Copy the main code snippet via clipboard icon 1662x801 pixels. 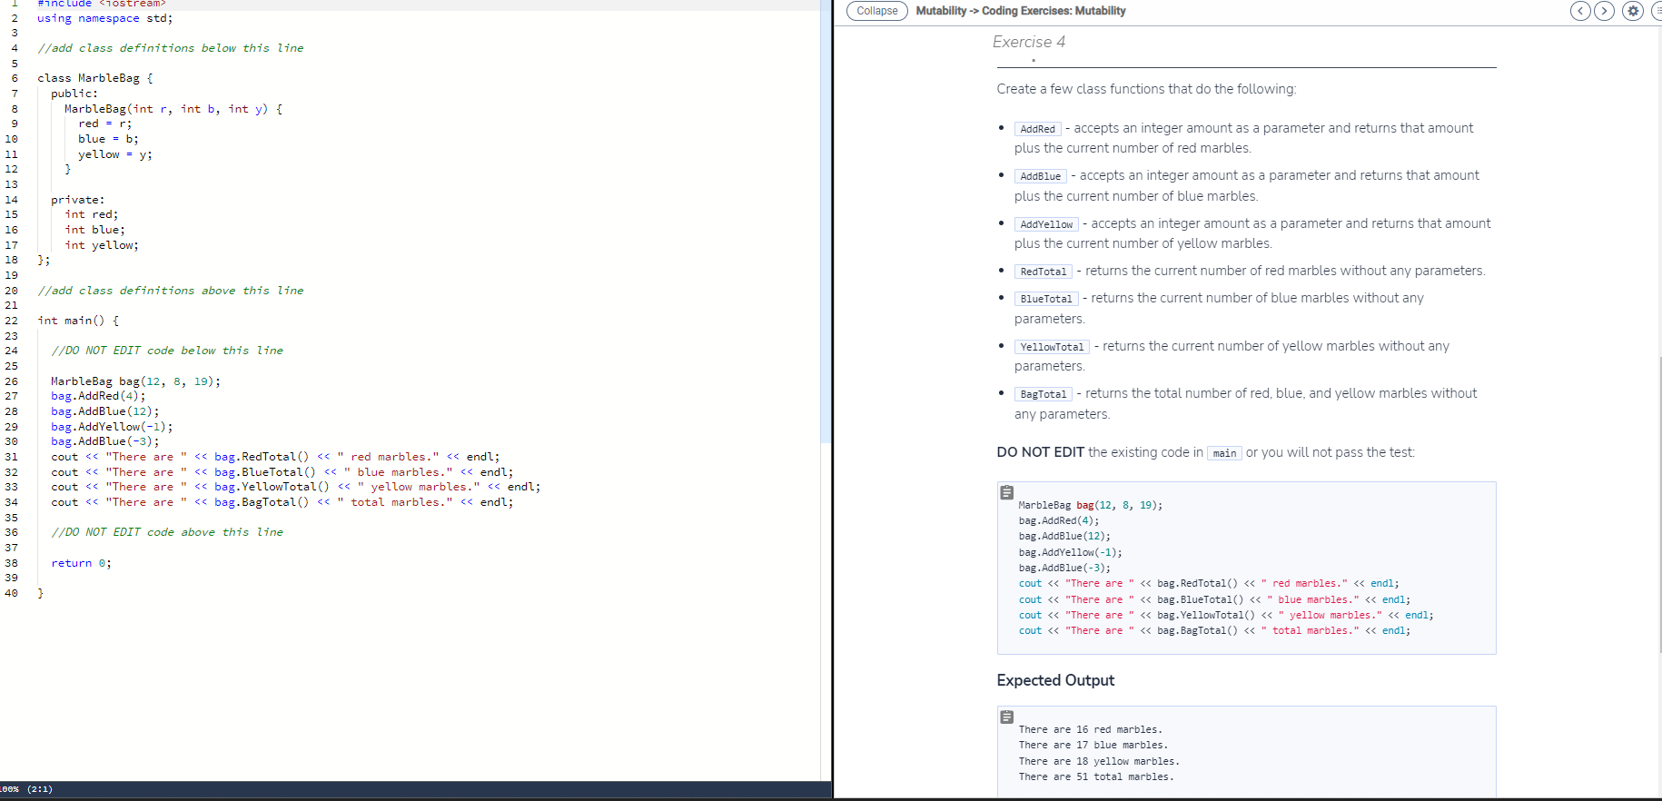pyautogui.click(x=1007, y=493)
